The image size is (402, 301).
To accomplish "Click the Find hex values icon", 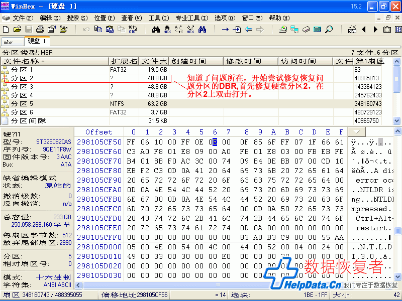I will coord(167,29).
